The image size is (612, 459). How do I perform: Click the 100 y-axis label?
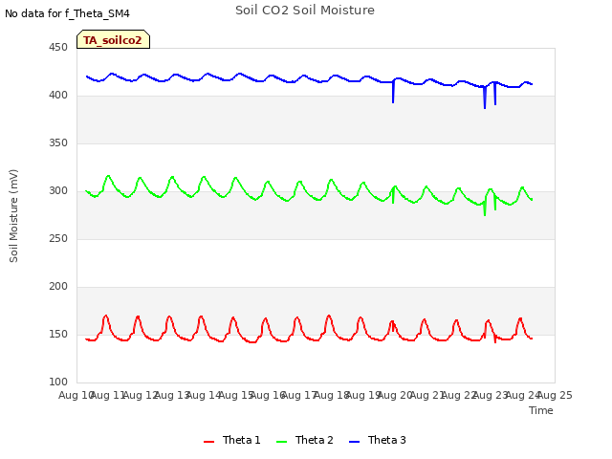click(58, 382)
